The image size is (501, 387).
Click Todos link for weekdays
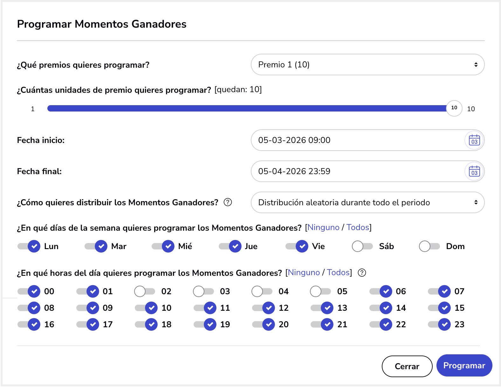point(358,227)
